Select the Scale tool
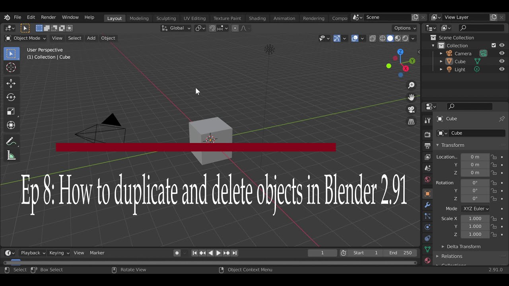The width and height of the screenshot is (509, 286). tap(11, 111)
